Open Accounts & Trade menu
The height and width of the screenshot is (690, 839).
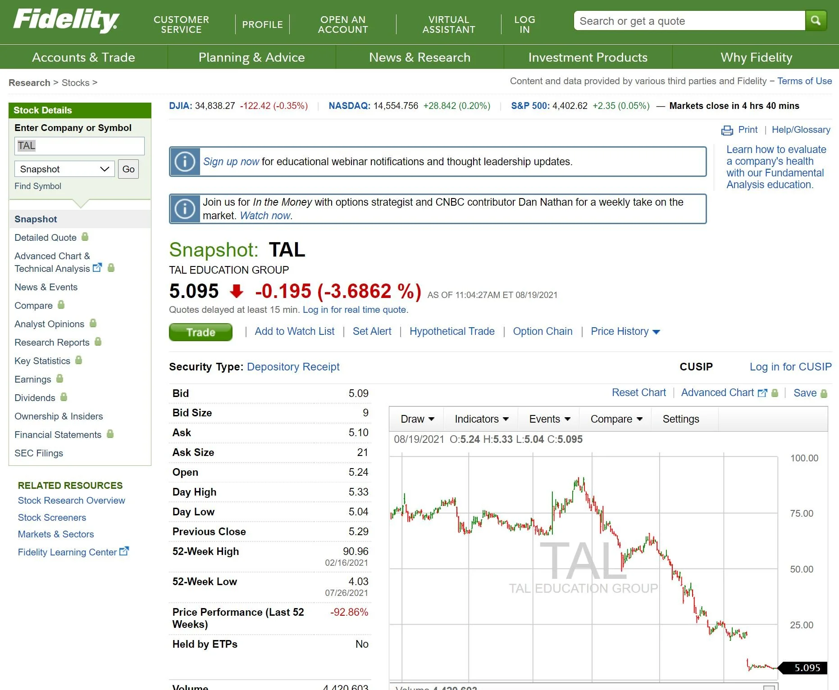point(84,57)
